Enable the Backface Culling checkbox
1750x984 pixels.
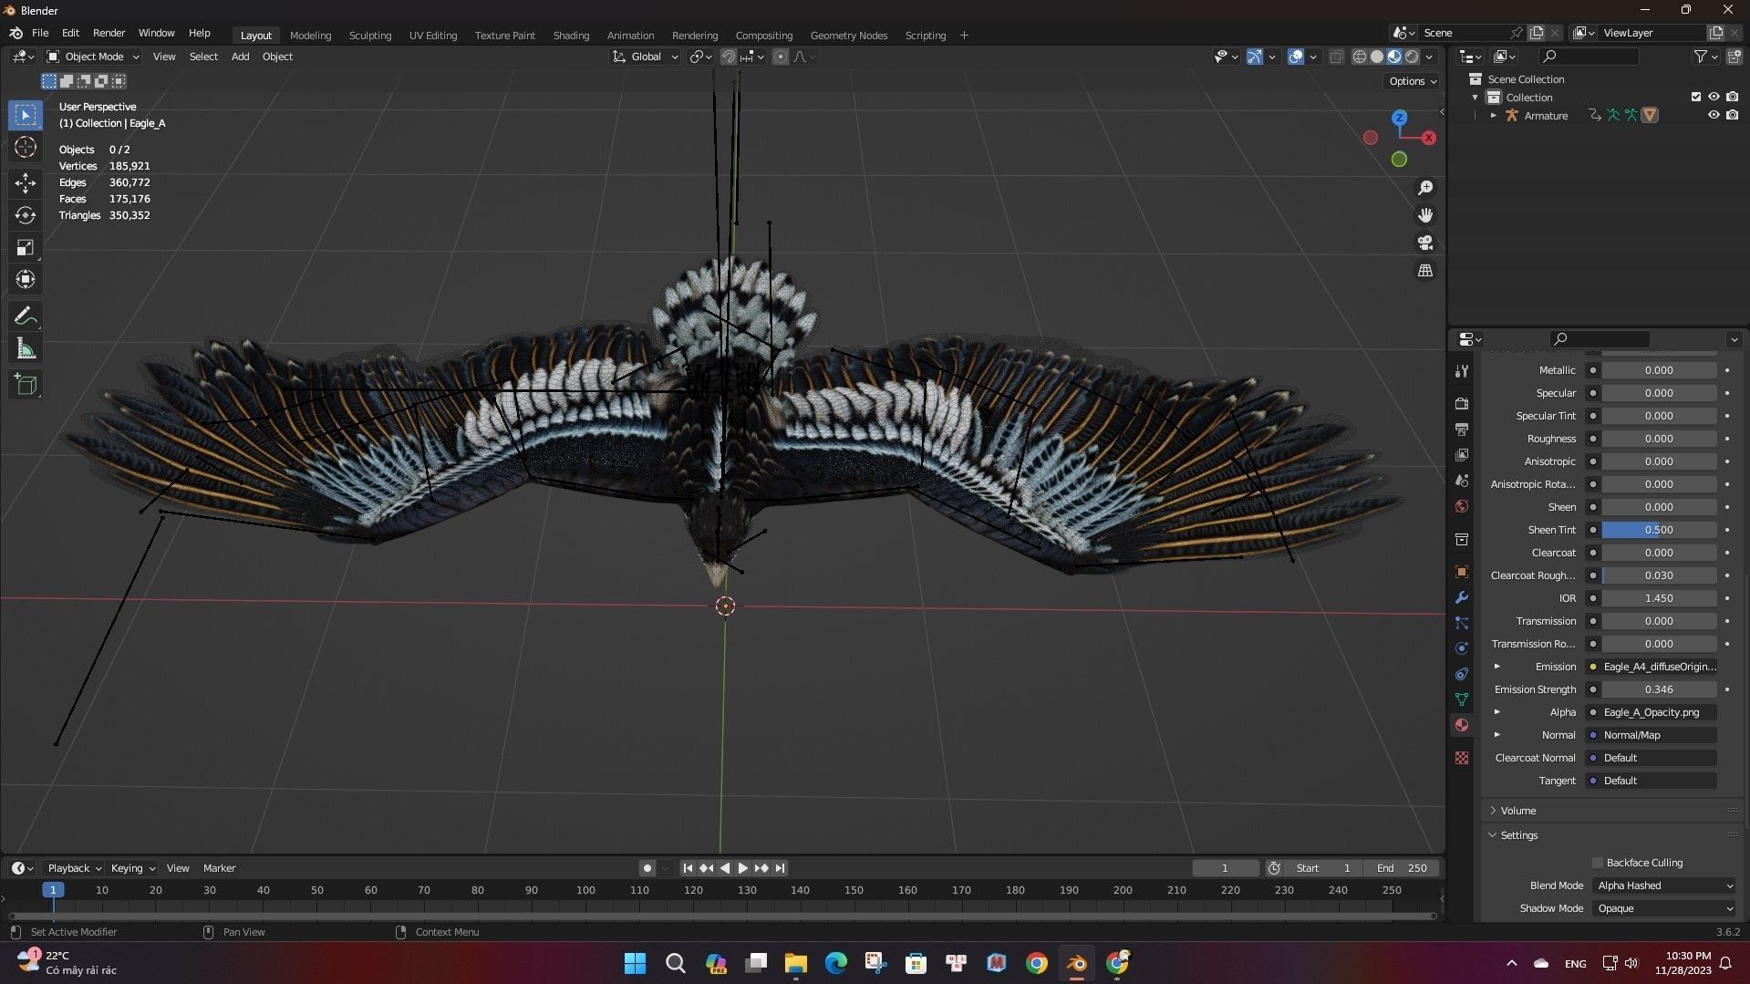click(1597, 863)
